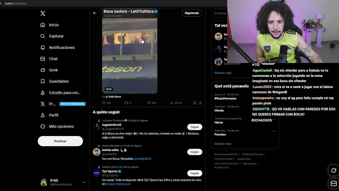Image resolution: width=339 pixels, height=191 pixels.
Task: Follow bokita edits with Seguir button
Action: point(195,152)
